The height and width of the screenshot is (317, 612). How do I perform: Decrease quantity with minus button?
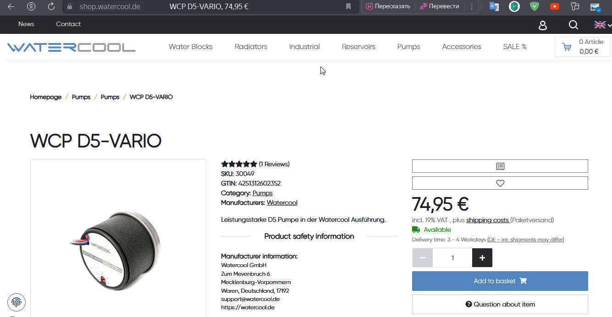tap(422, 258)
